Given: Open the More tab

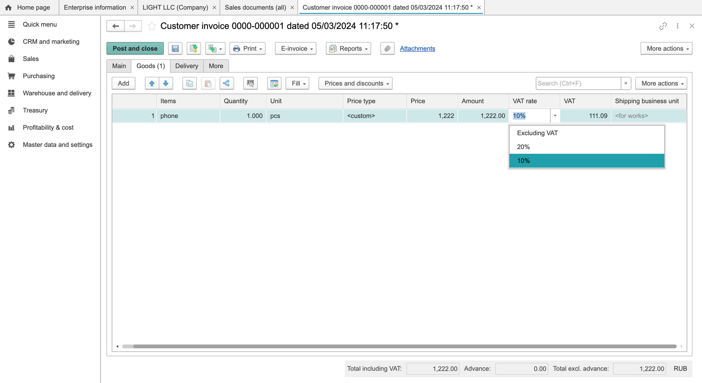Looking at the screenshot, I should click(x=216, y=66).
